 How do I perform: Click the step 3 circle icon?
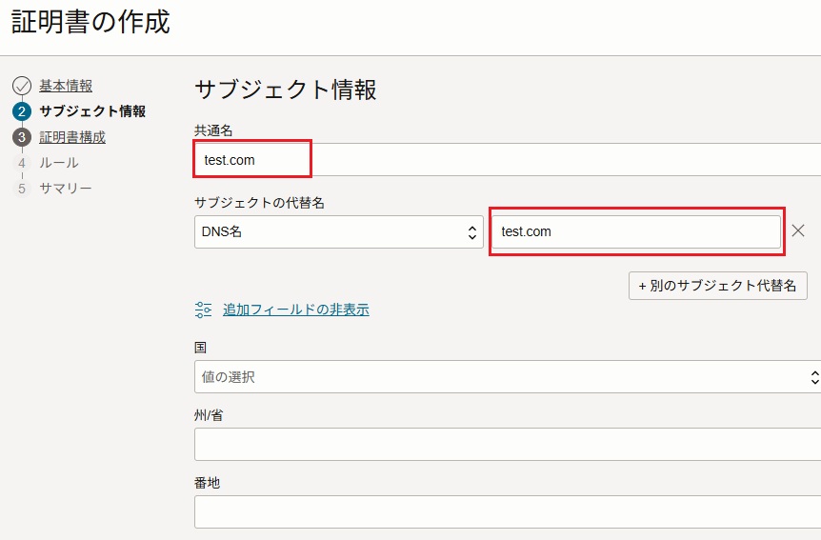pyautogui.click(x=22, y=137)
